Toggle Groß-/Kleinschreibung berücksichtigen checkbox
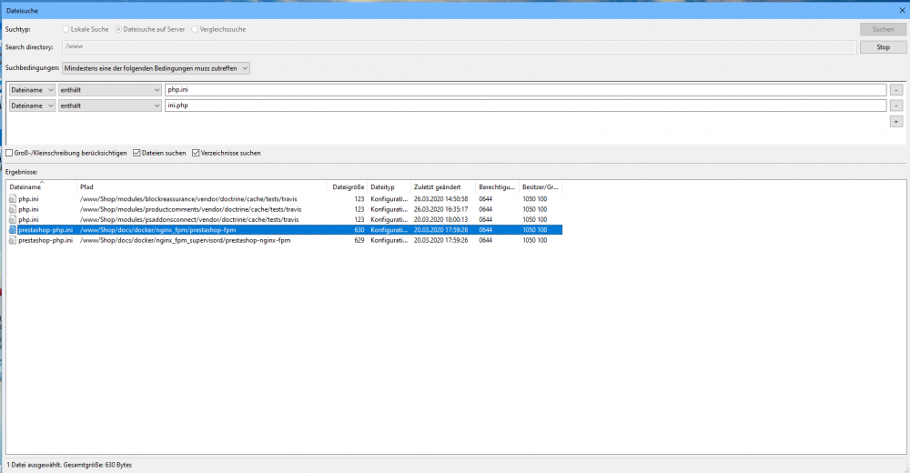Image resolution: width=910 pixels, height=473 pixels. [9, 153]
